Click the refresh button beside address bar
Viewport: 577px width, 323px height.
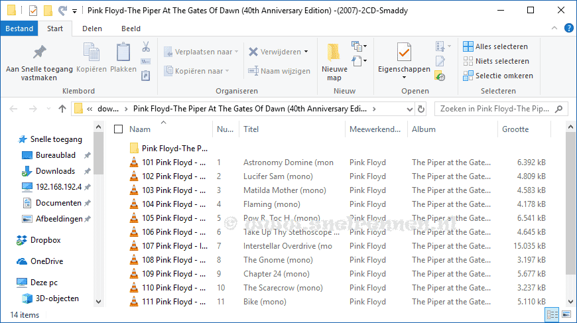tap(421, 109)
